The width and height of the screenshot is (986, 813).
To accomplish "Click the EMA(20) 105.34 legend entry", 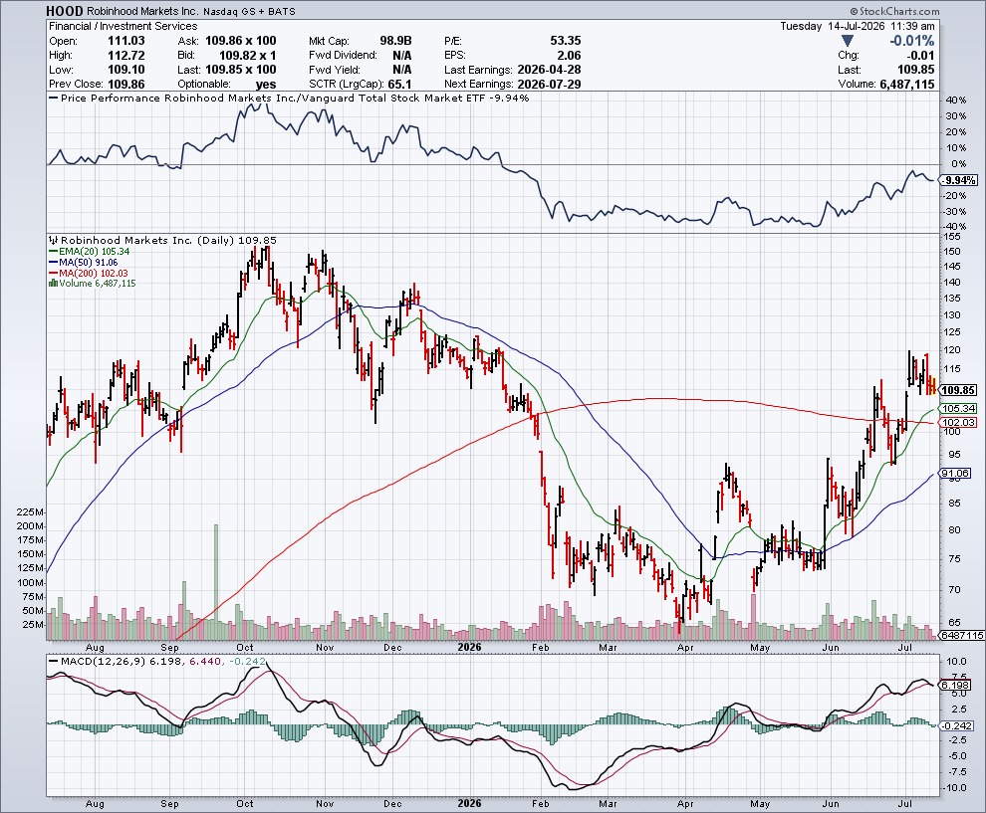I will 90,252.
